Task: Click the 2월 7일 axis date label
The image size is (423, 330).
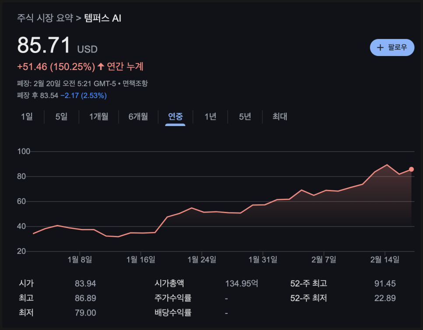Action: click(x=324, y=260)
